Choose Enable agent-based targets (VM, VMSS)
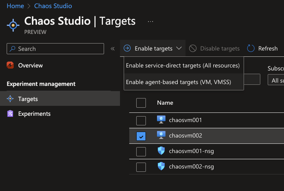 (x=184, y=82)
